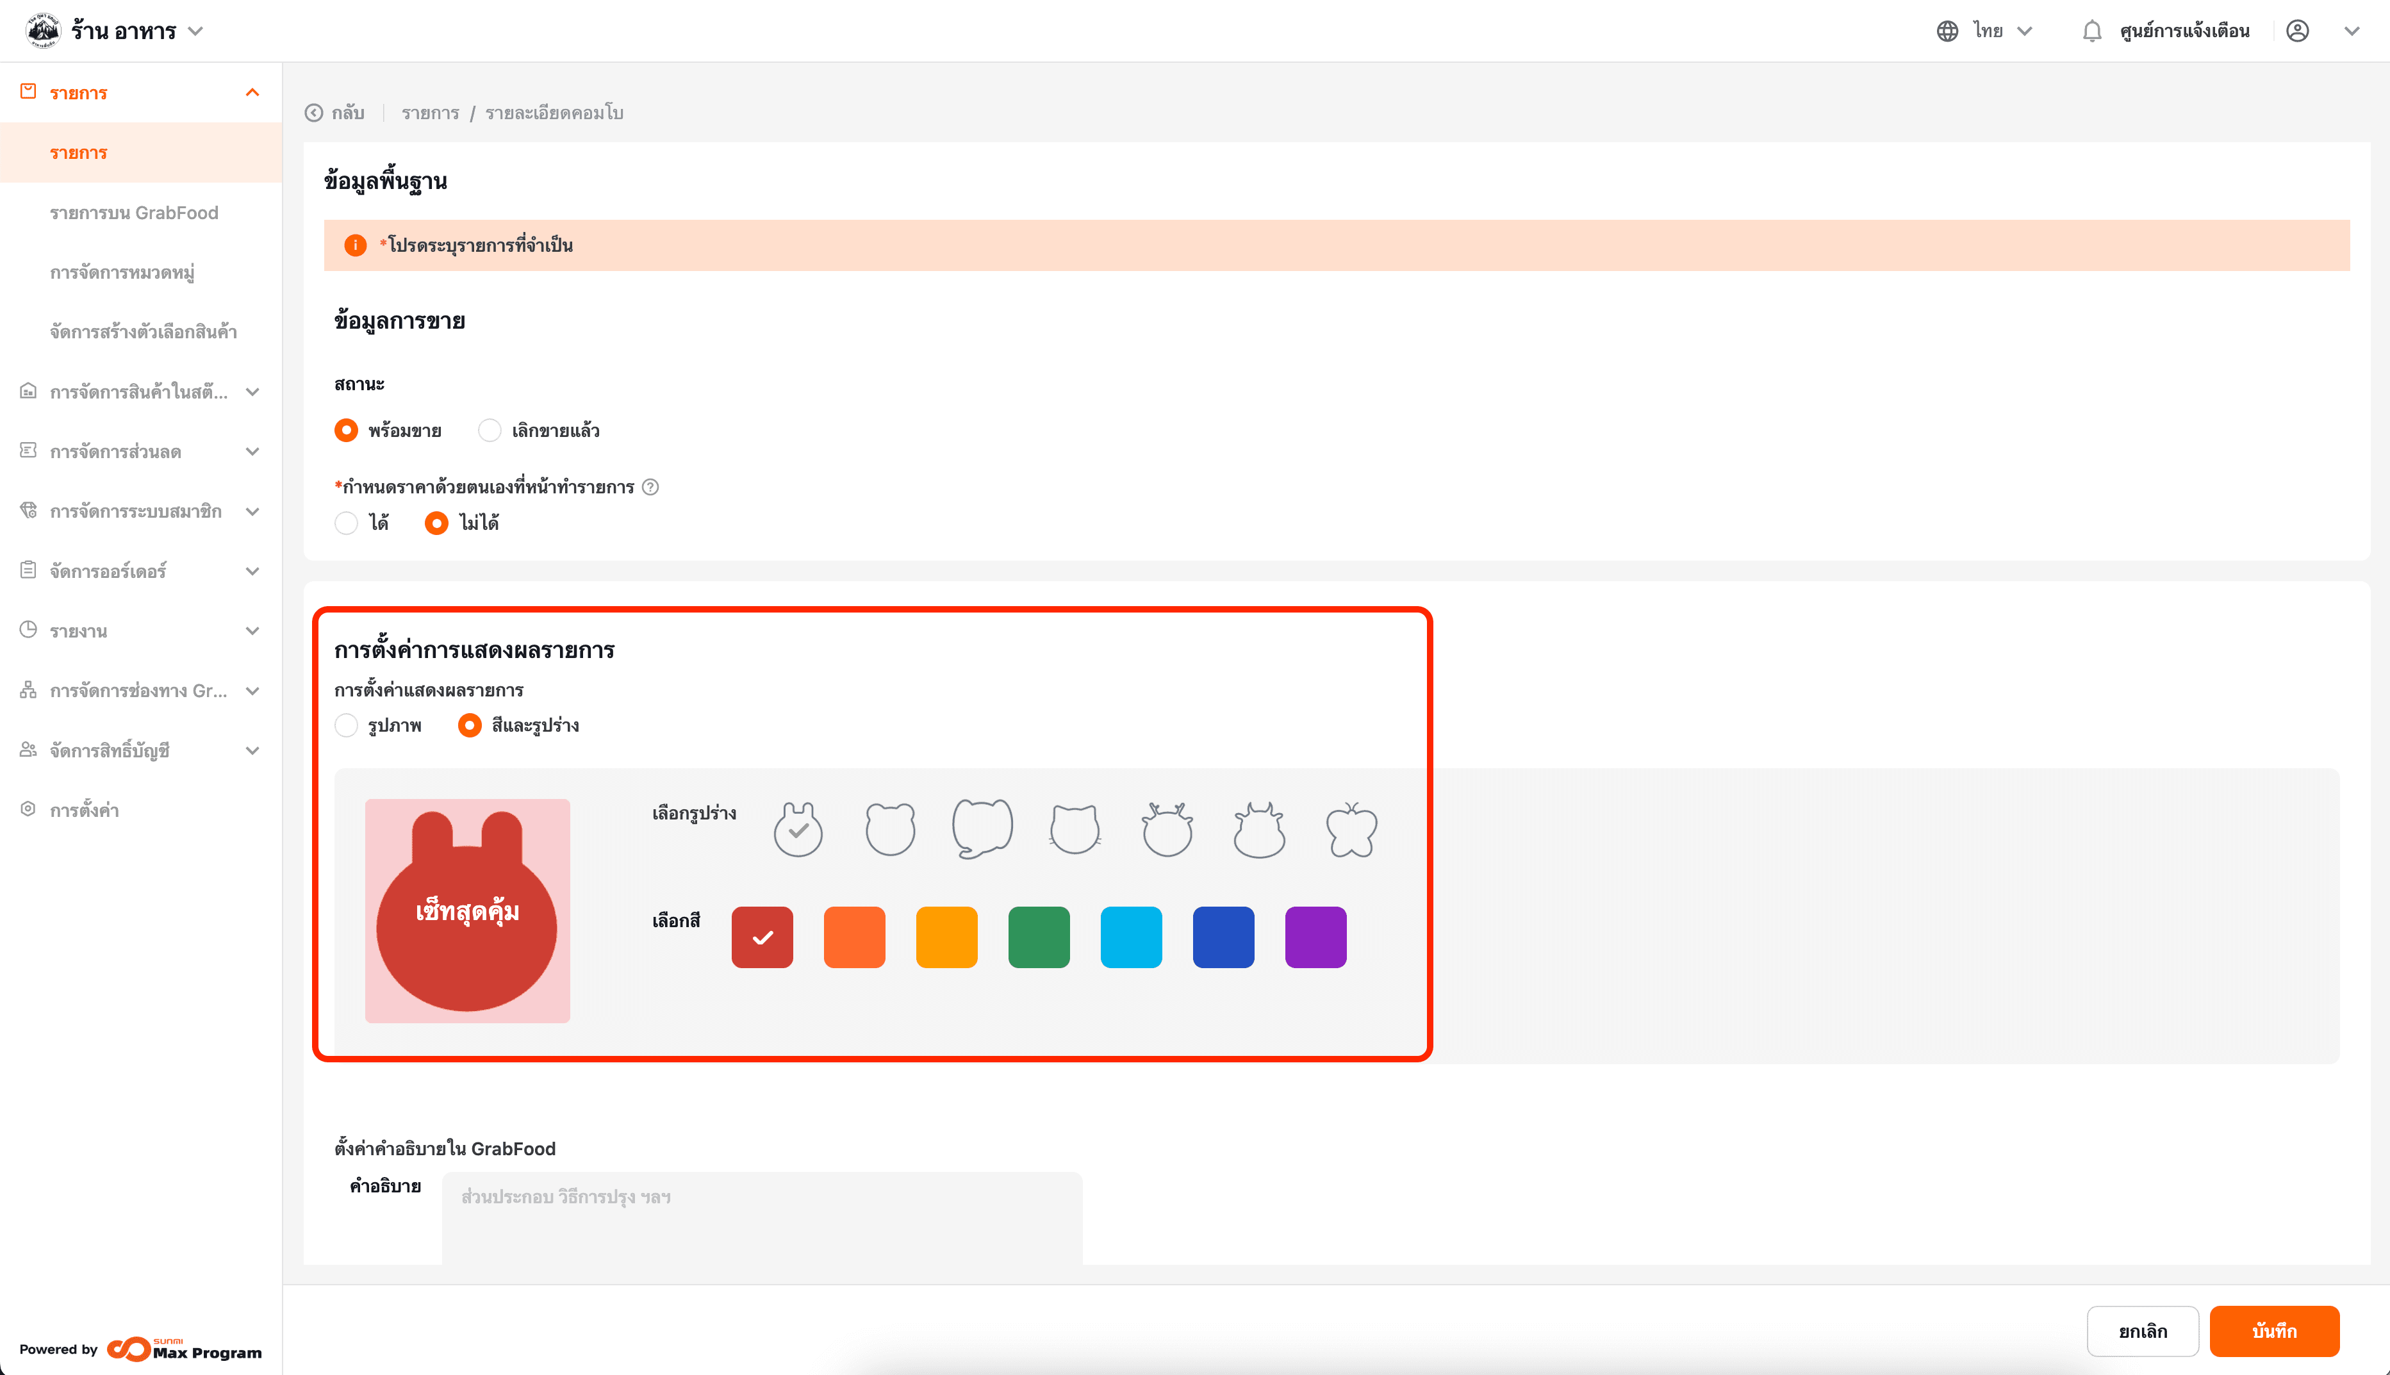The height and width of the screenshot is (1375, 2390).
Task: Select the รูปภาพ display option
Action: click(x=347, y=725)
